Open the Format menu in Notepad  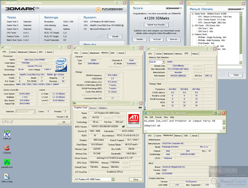(158, 117)
